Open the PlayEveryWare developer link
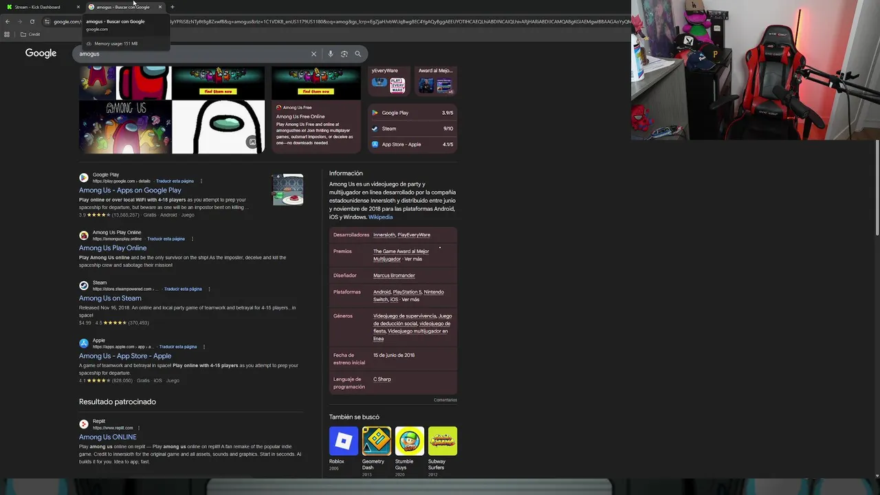 tap(414, 235)
